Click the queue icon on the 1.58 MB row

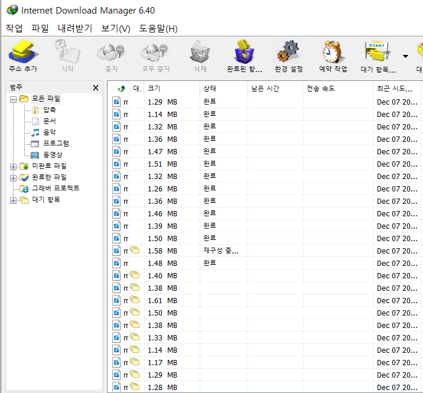[135, 250]
